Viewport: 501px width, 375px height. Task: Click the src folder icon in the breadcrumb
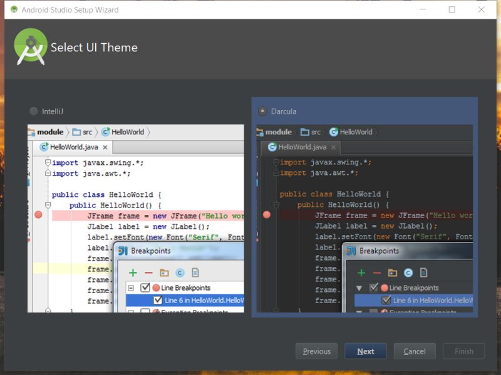click(x=76, y=131)
